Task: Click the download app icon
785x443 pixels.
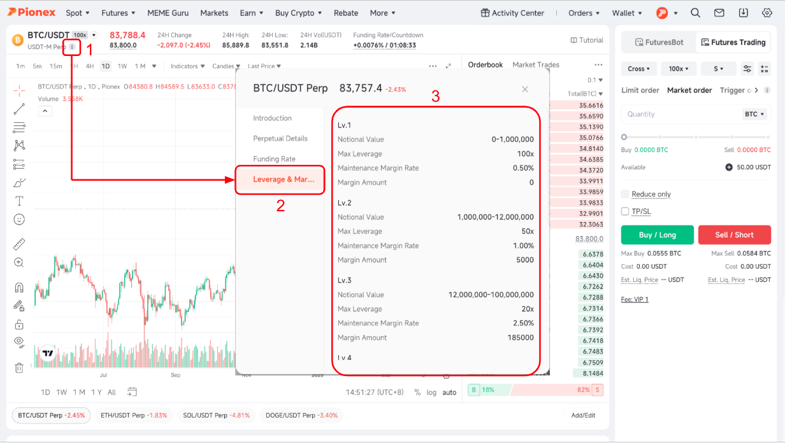Action: tap(743, 13)
